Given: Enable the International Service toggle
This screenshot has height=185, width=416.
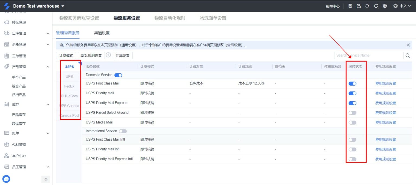Looking at the screenshot, I should point(122,131).
